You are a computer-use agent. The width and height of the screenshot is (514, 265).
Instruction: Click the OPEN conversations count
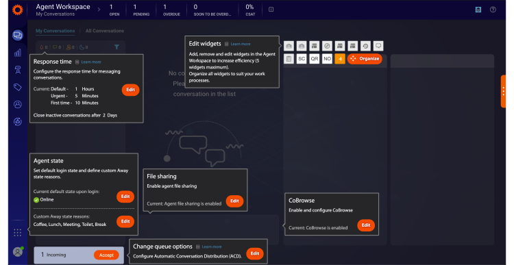[114, 10]
